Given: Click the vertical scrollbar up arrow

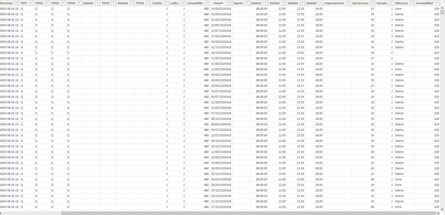Looking at the screenshot, I should 442,8.
